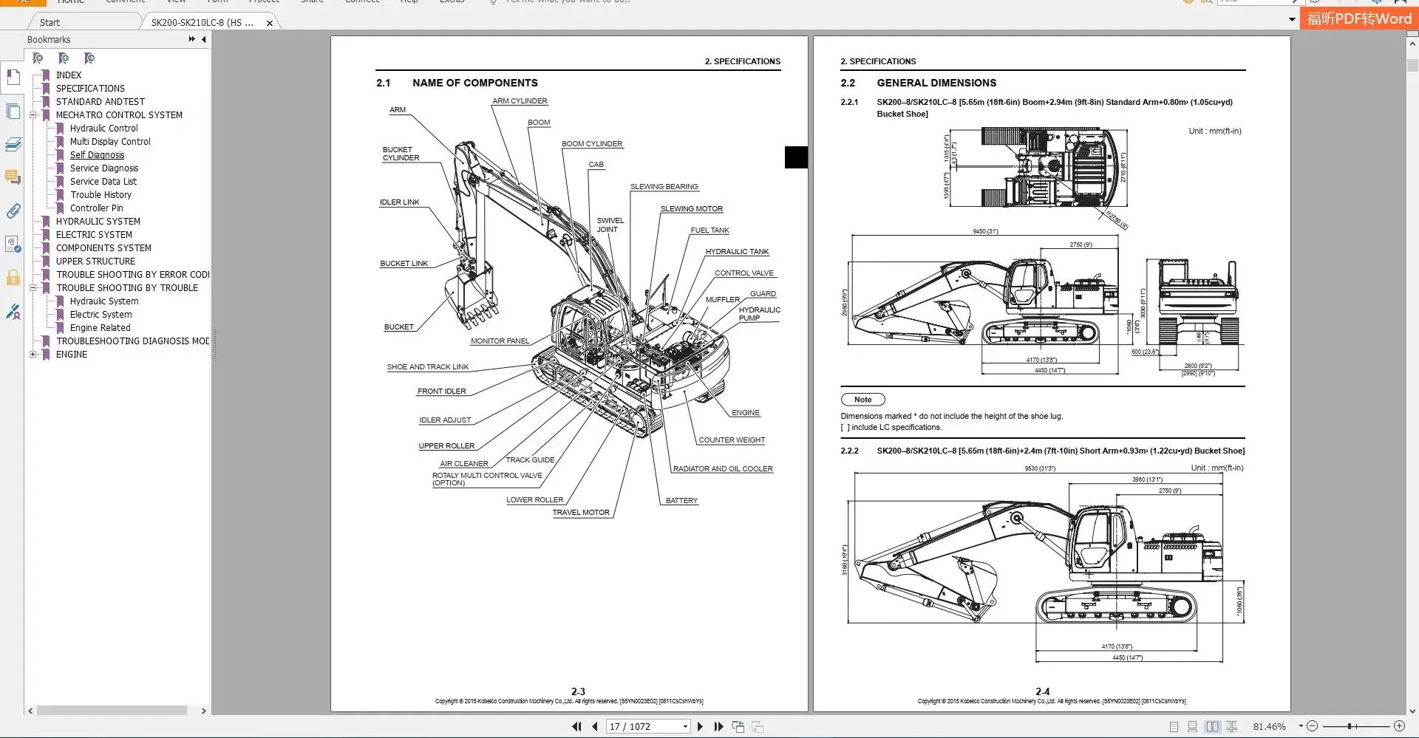Collapse the MECHATRO CONTROL SYSTEM bookmark
Viewport: 1419px width, 738px height.
pyautogui.click(x=33, y=115)
